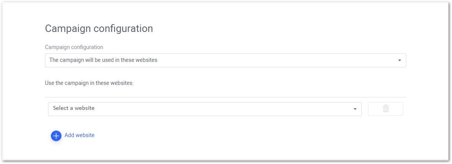Click the disabled delete website button

[x=386, y=109]
